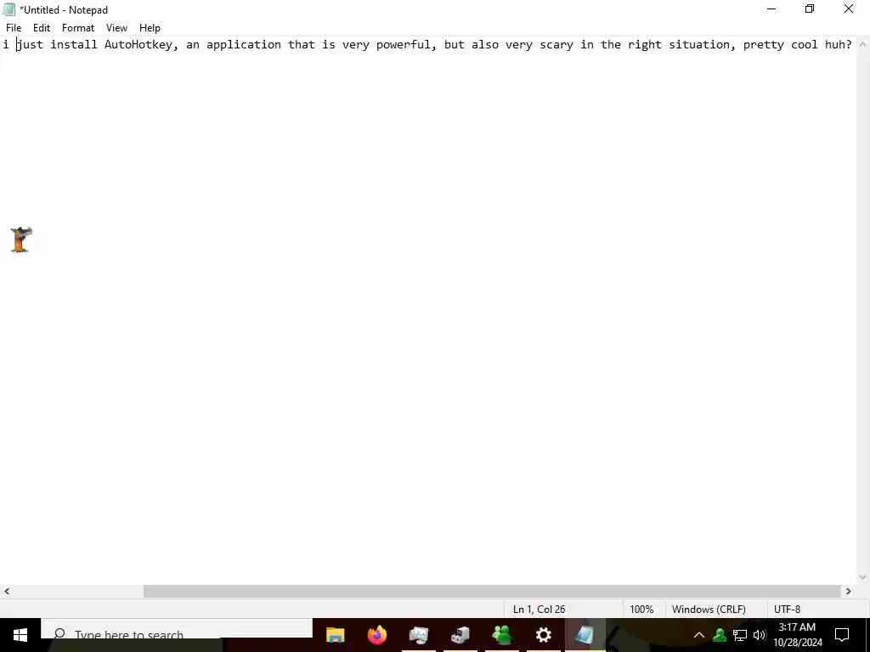The height and width of the screenshot is (652, 870).
Task: Open the Edit menu
Action: click(x=42, y=28)
